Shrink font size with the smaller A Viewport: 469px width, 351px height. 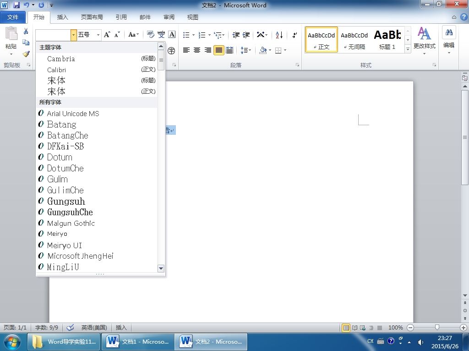117,35
